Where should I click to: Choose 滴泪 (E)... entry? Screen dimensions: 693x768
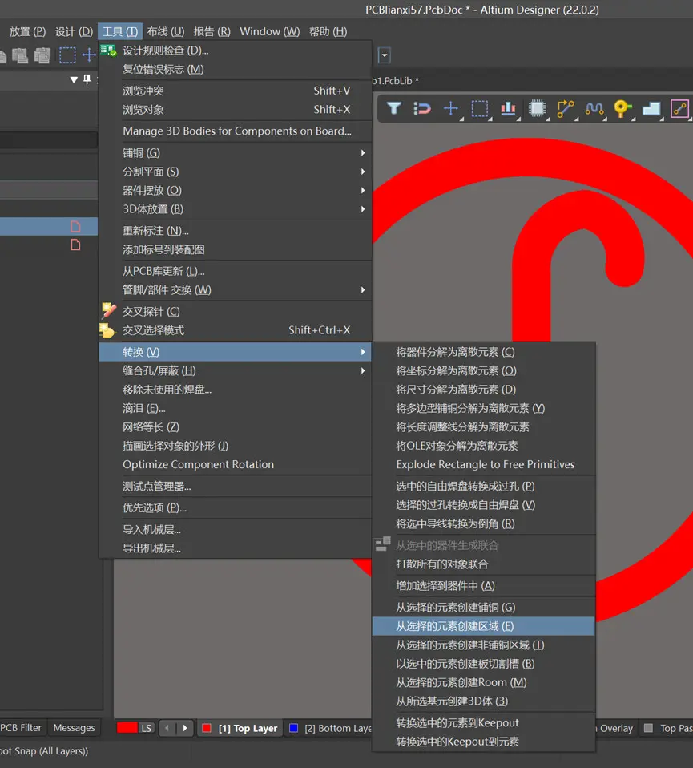pos(235,409)
